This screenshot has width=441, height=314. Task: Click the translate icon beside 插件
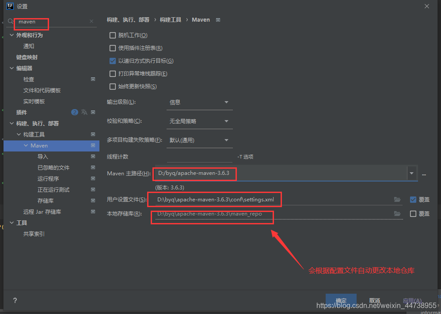pyautogui.click(x=84, y=112)
